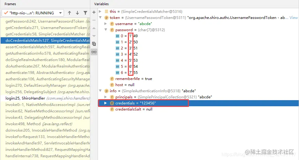Collapse the token variable node

coord(100,17)
